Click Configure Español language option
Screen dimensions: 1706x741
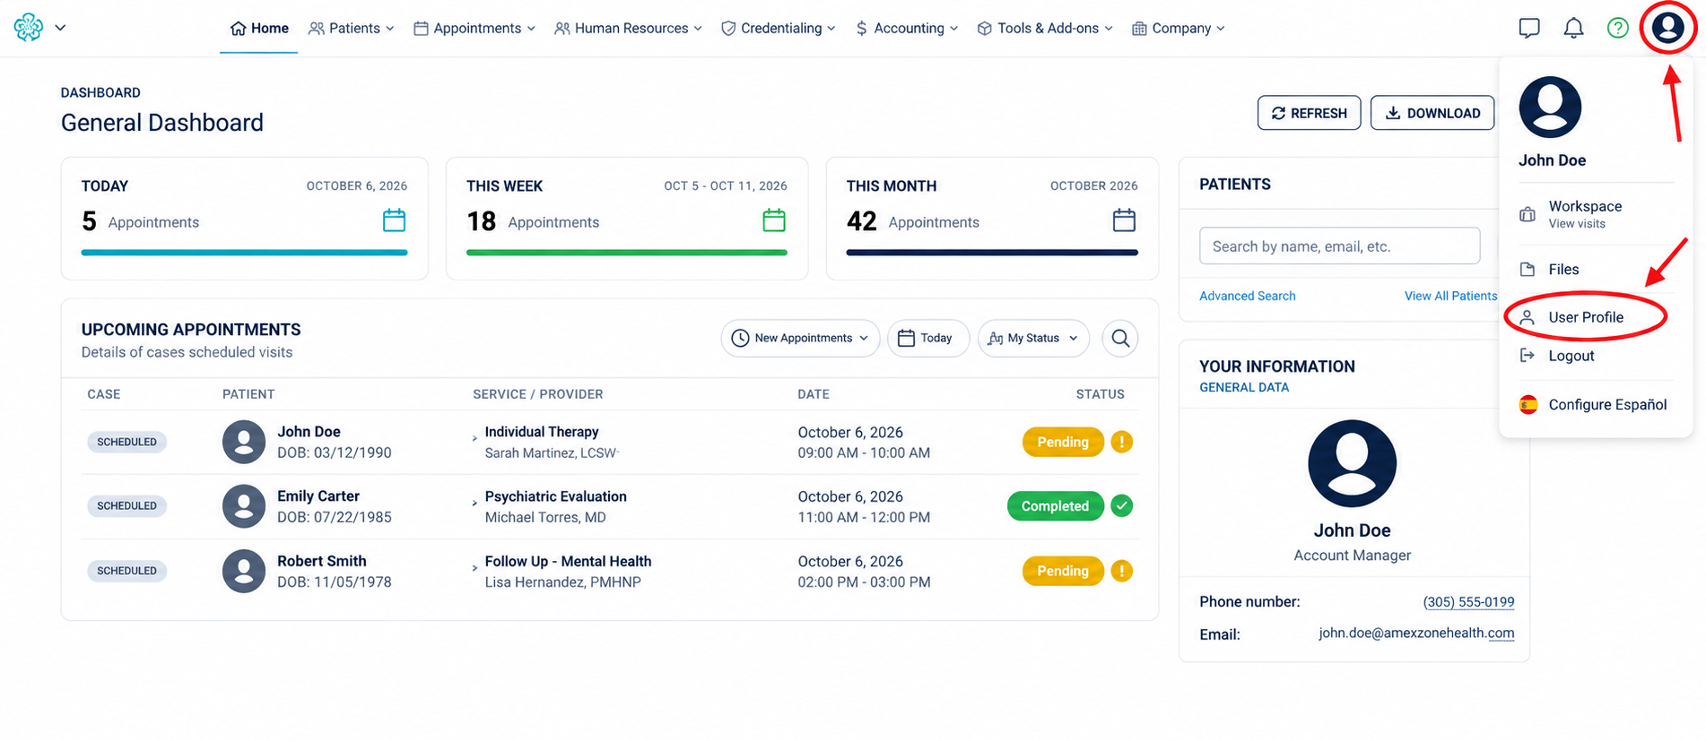(x=1593, y=404)
